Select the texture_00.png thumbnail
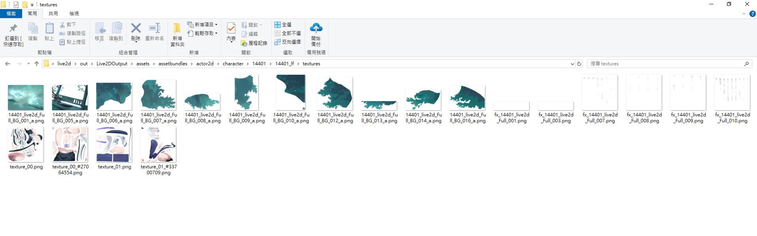Screen dimensions: 757x236 [x=26, y=145]
